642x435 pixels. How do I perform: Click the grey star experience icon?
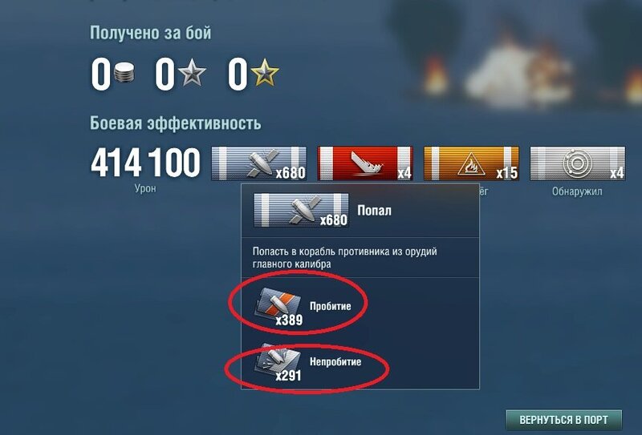point(192,72)
